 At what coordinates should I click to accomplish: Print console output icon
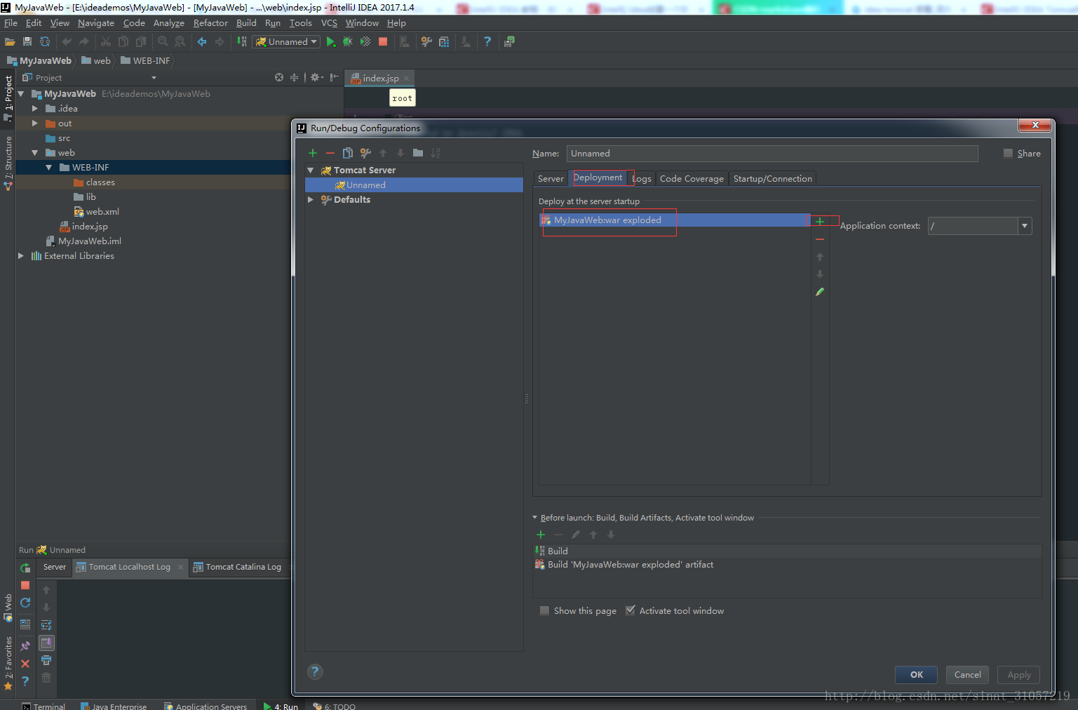pos(46,660)
